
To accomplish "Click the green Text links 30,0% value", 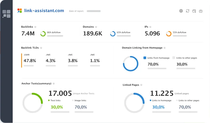I will click(x=56, y=107).
